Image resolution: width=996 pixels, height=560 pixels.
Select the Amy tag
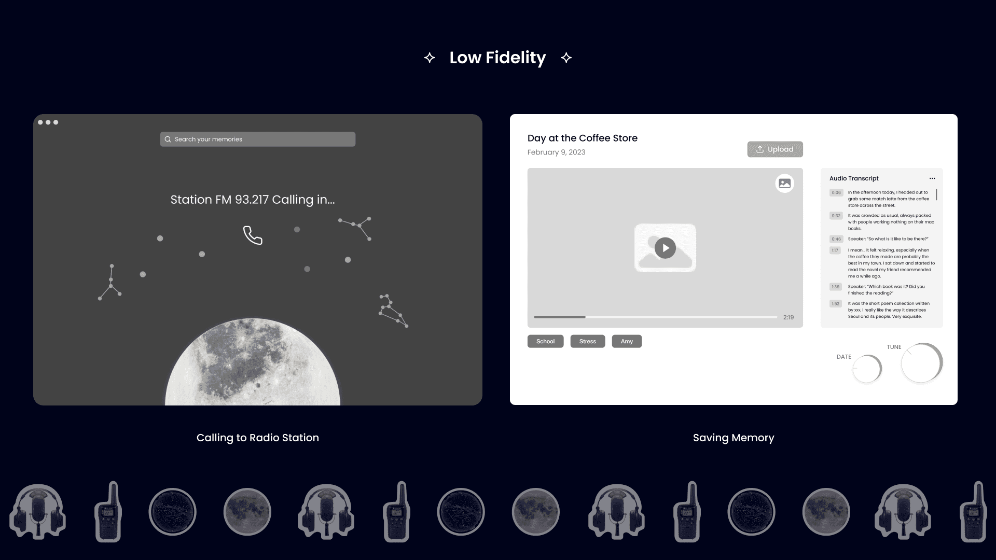(627, 341)
